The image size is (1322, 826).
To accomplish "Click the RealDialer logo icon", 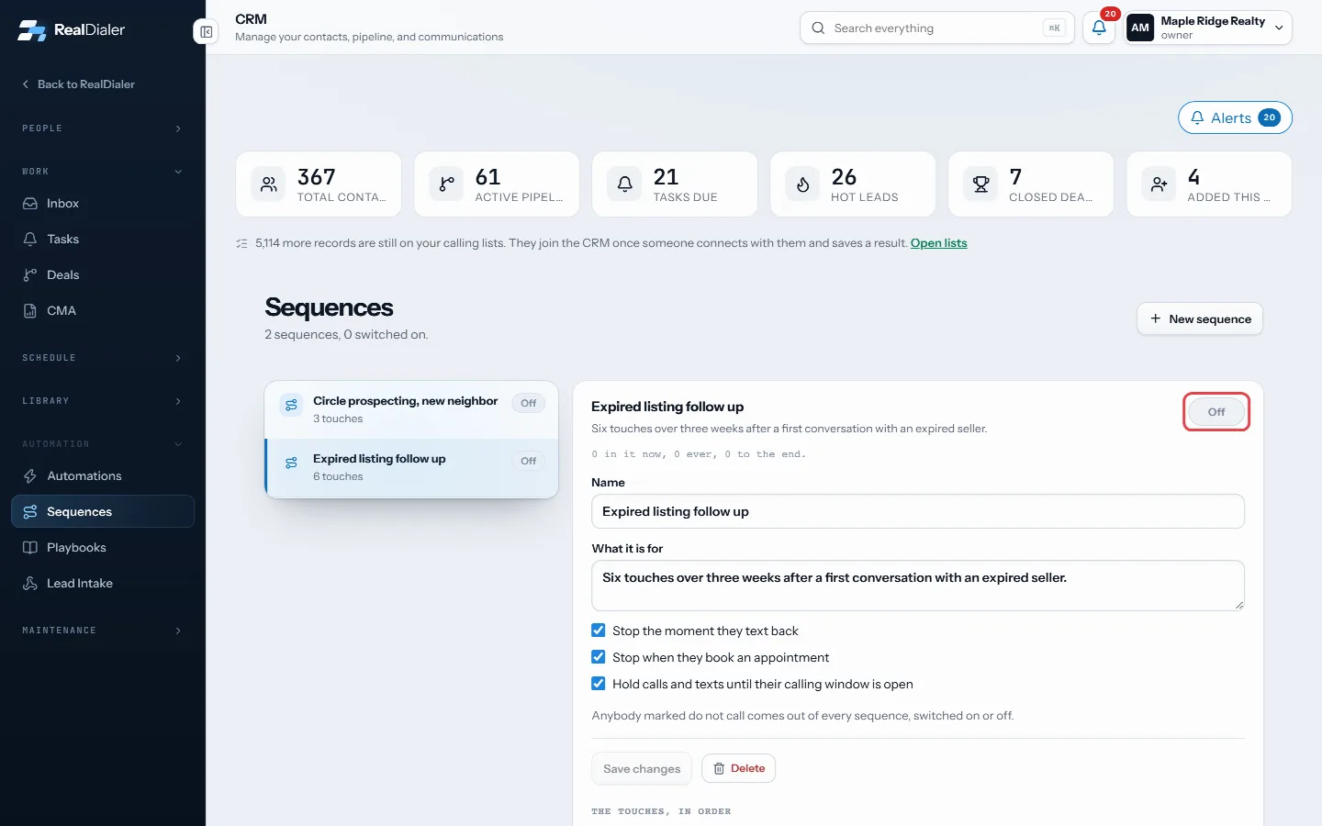I will click(31, 30).
